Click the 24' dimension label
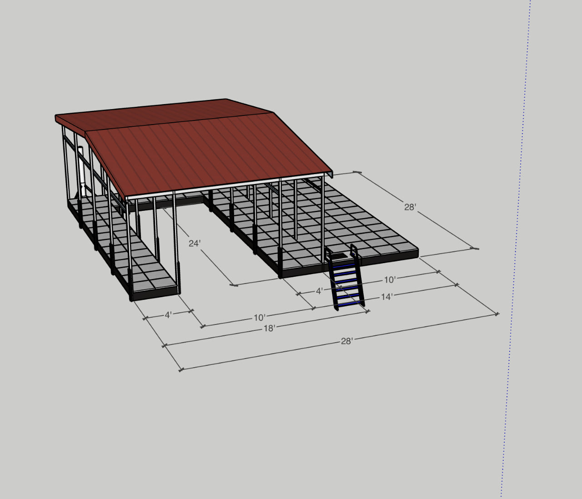The width and height of the screenshot is (582, 499). tap(195, 243)
